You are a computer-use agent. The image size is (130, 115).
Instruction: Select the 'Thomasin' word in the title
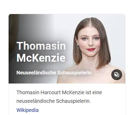(41, 46)
